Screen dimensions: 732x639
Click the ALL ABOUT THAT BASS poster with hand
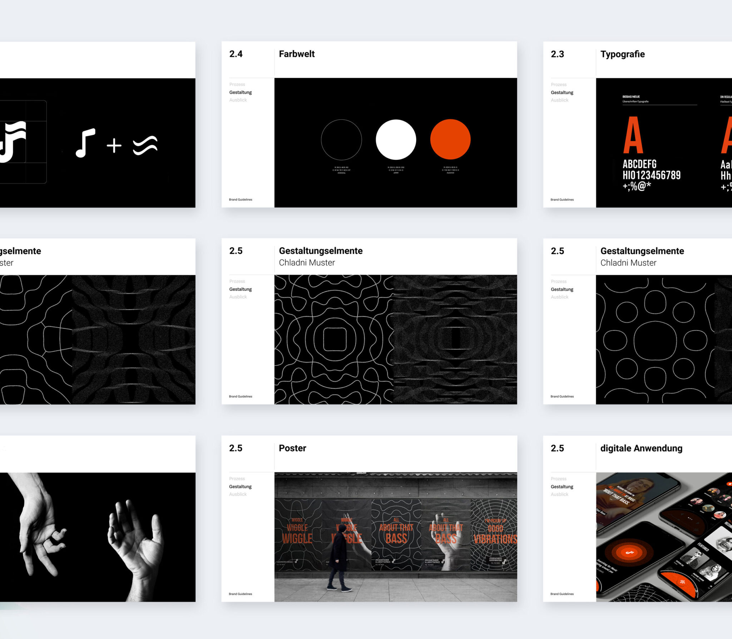[x=446, y=535]
